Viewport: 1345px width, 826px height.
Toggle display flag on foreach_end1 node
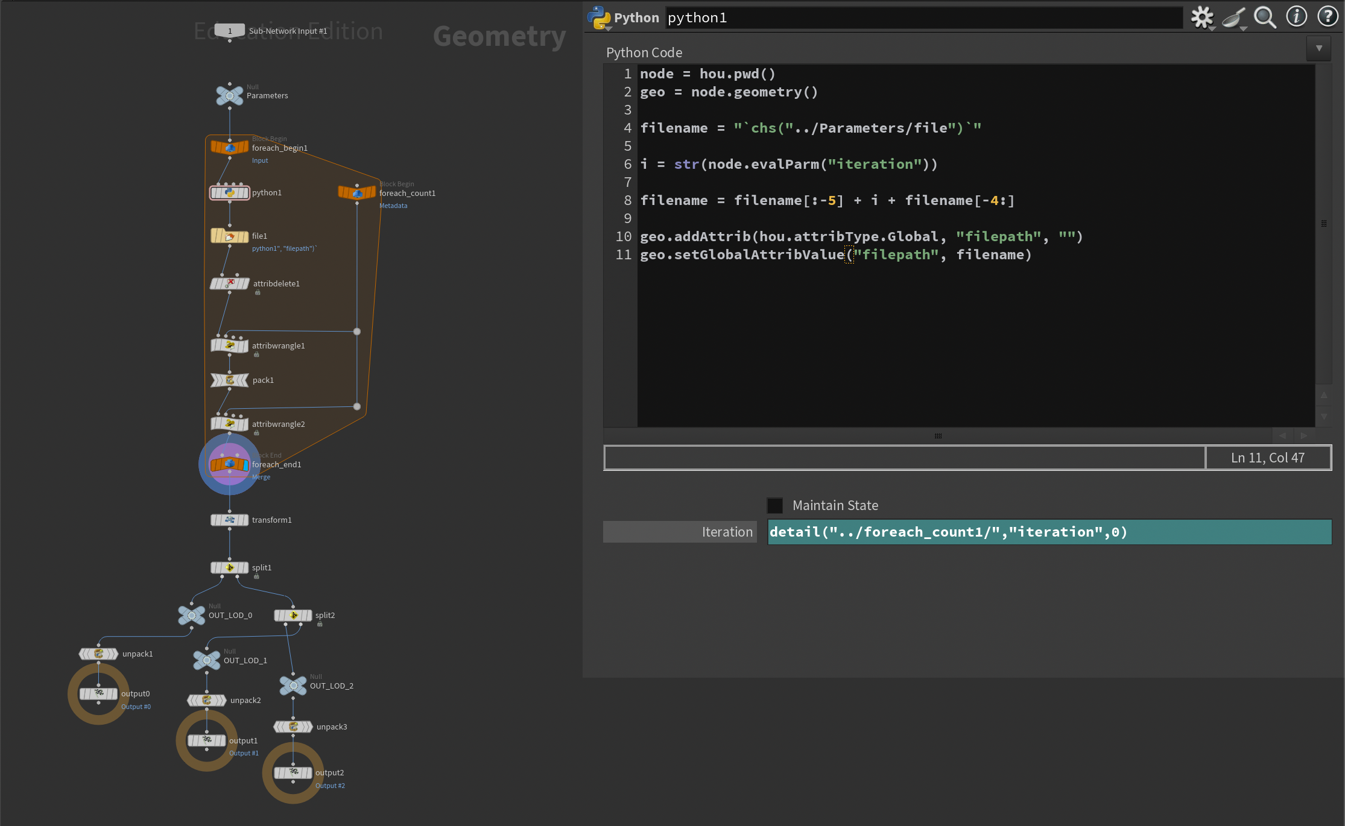coord(245,465)
